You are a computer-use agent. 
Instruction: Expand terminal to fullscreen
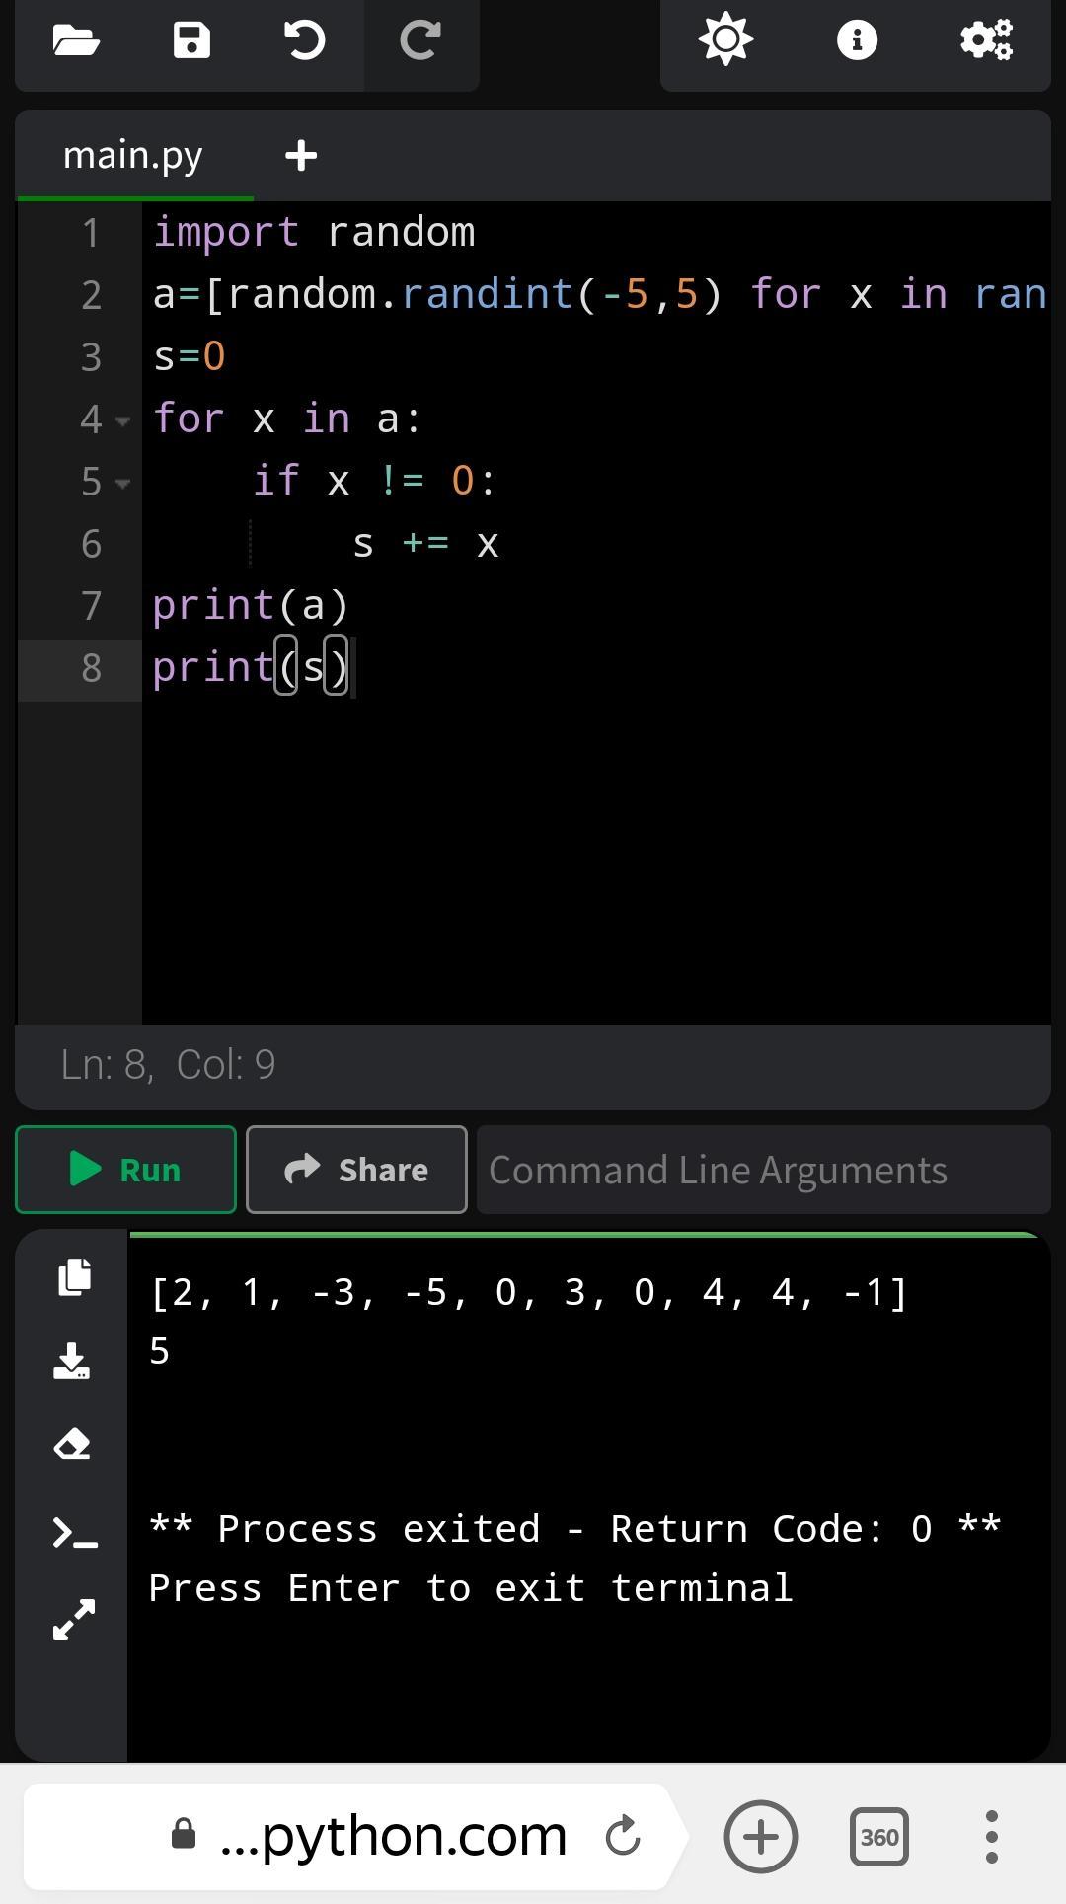(74, 1620)
